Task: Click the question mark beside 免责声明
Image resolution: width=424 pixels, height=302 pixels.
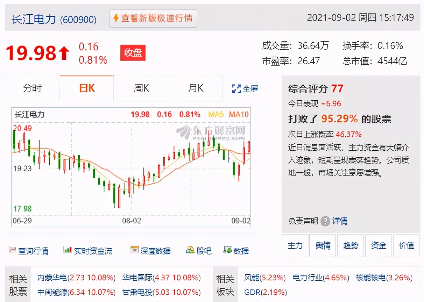Action: [326, 221]
